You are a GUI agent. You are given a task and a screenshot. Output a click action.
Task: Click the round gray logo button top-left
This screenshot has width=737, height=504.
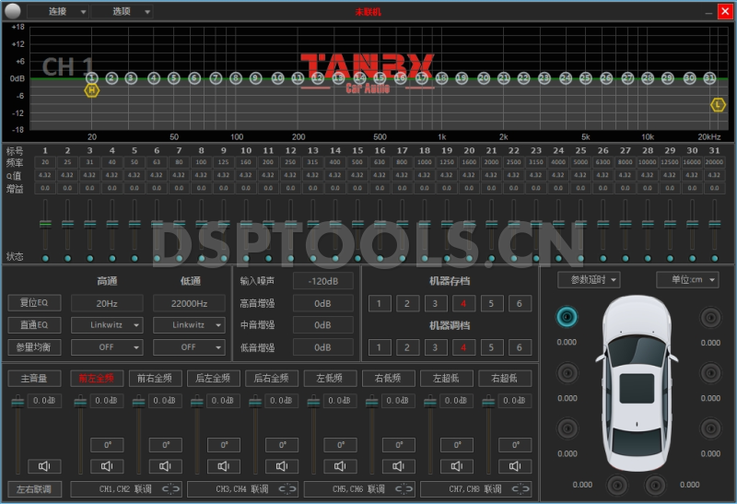point(13,11)
